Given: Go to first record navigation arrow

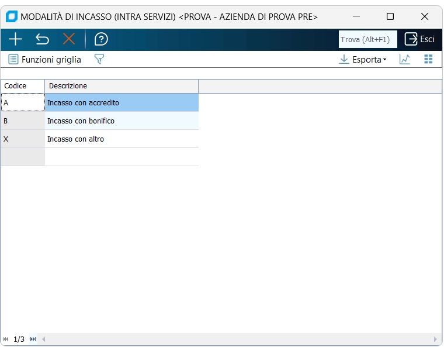Looking at the screenshot, I should pyautogui.click(x=6, y=339).
